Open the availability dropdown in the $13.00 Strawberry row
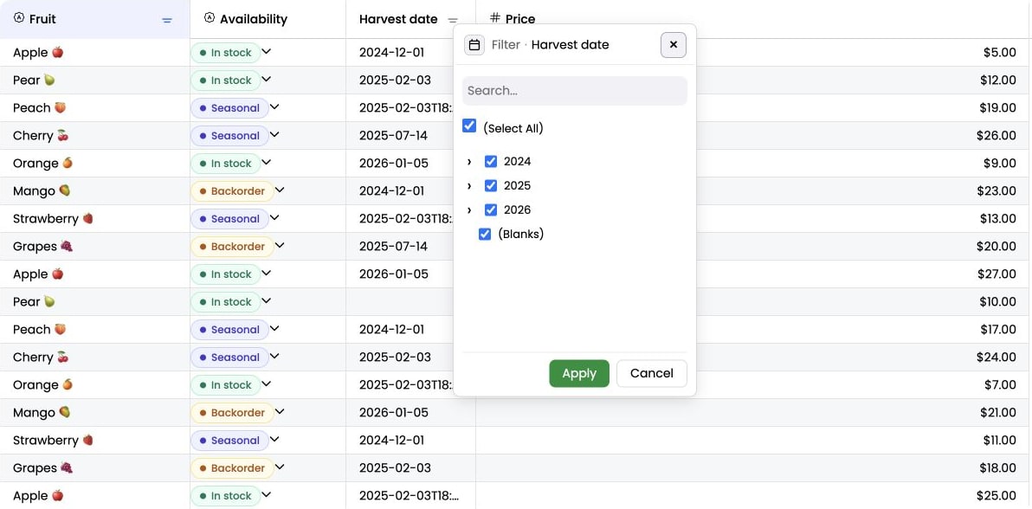This screenshot has width=1032, height=509. pyautogui.click(x=274, y=218)
